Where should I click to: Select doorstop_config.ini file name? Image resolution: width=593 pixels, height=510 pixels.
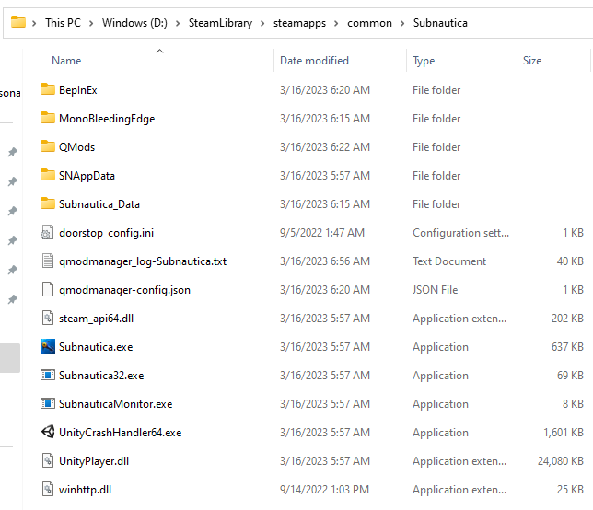pyautogui.click(x=106, y=233)
